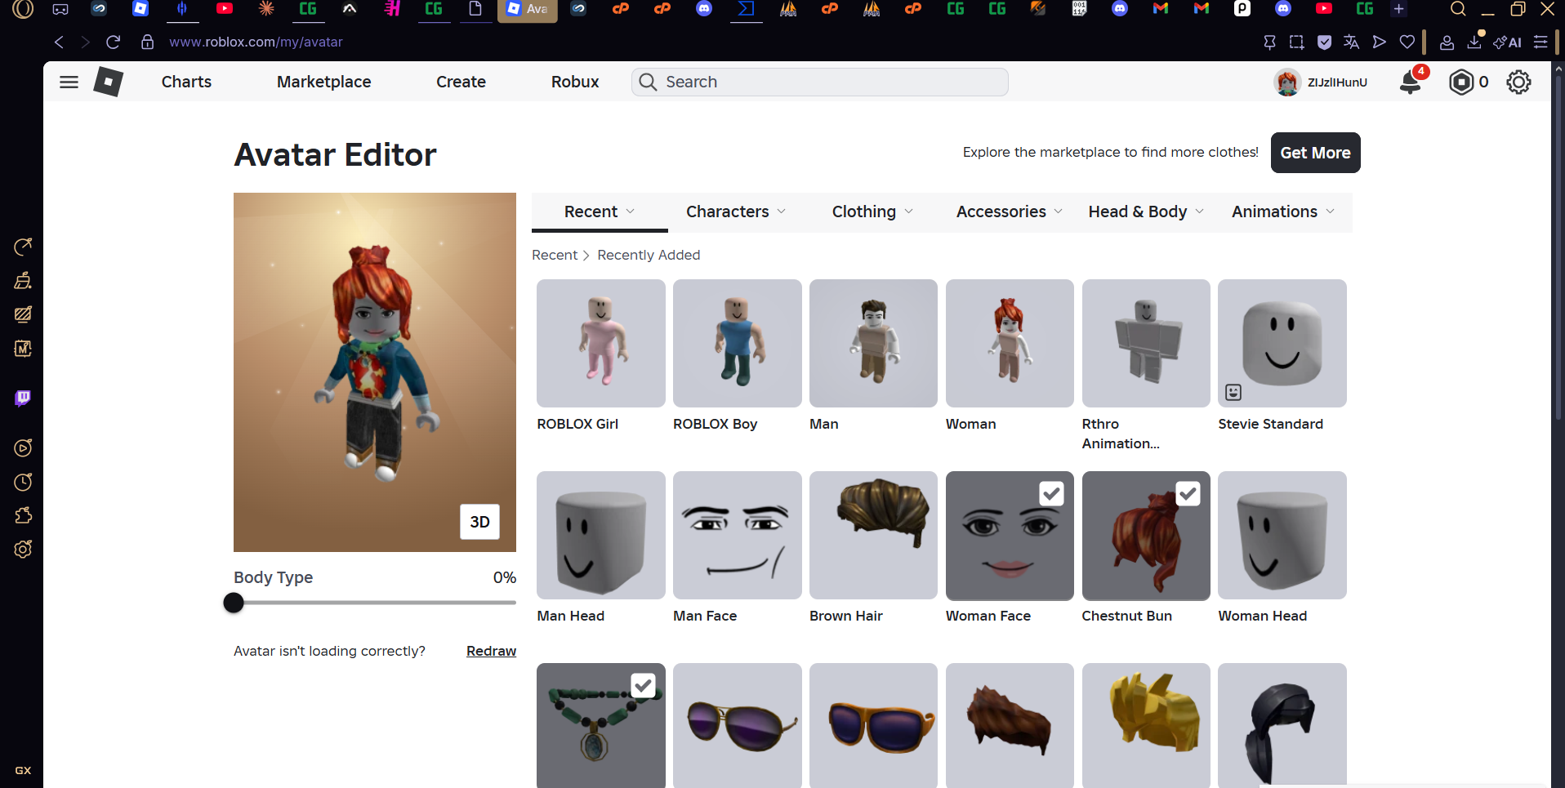Screen dimensions: 1565x788
Task: Open the browser tab search magnifier
Action: pos(1458,10)
